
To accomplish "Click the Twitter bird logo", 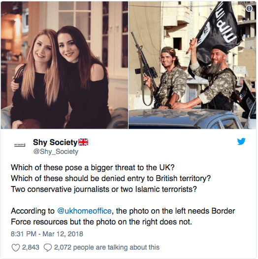I will (x=241, y=142).
